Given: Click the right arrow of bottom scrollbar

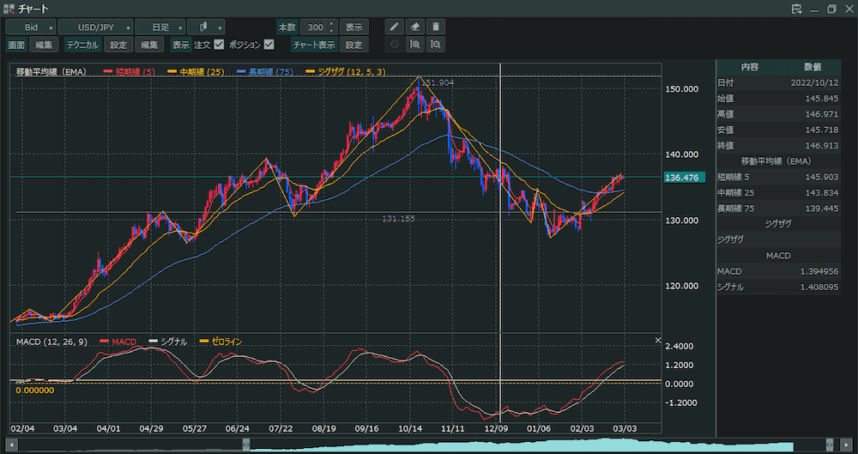Looking at the screenshot, I should pyautogui.click(x=845, y=445).
